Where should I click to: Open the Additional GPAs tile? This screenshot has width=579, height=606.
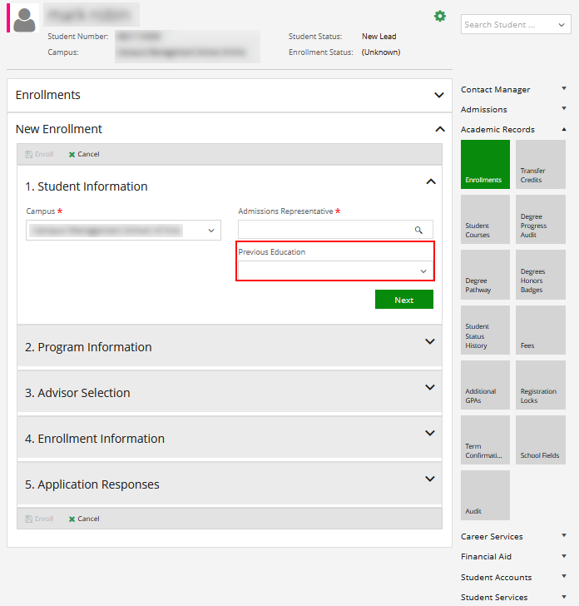click(485, 385)
